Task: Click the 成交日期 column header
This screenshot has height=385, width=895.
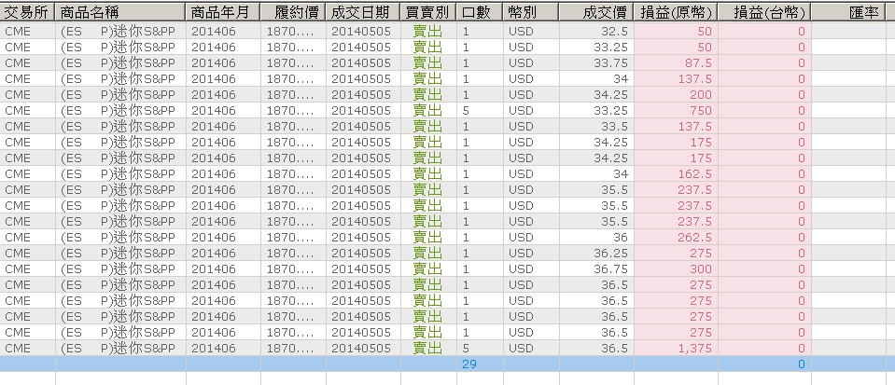Action: pos(363,12)
